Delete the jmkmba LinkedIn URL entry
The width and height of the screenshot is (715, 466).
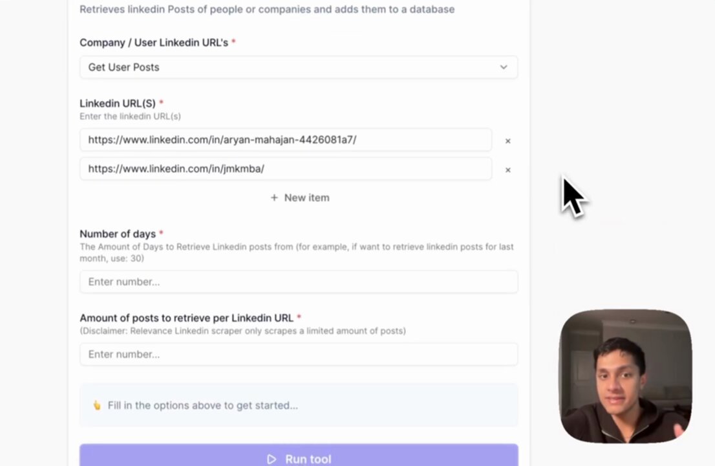pyautogui.click(x=507, y=170)
